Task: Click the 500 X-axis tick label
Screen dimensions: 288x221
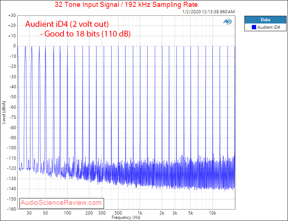Action: tap(118, 213)
